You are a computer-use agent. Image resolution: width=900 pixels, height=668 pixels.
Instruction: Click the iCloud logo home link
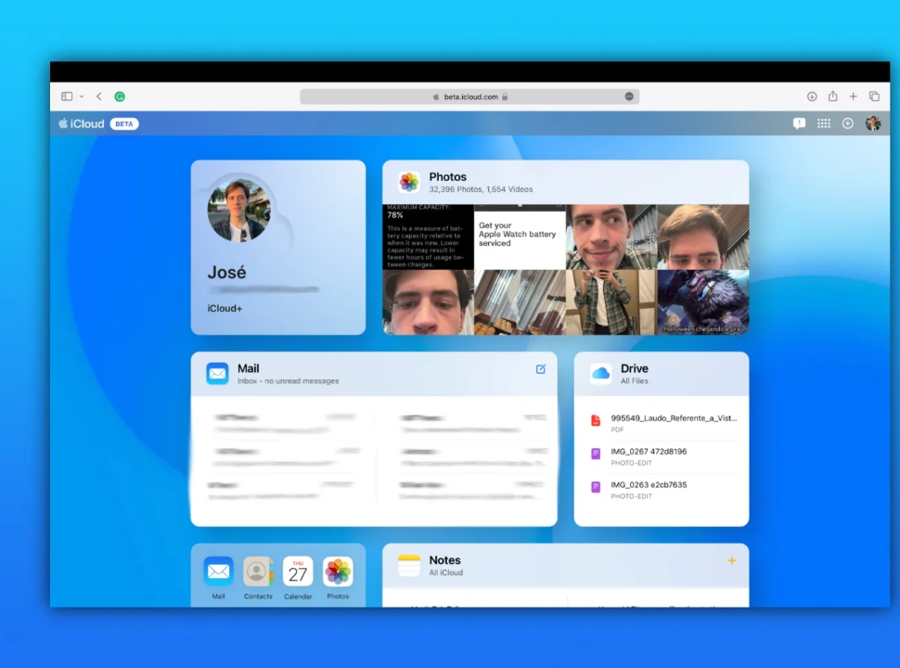pos(82,123)
